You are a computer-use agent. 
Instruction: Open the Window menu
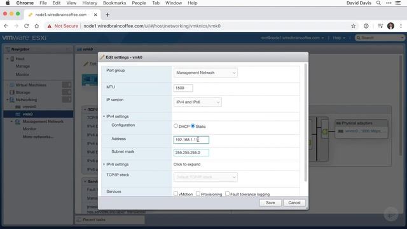click(174, 3)
